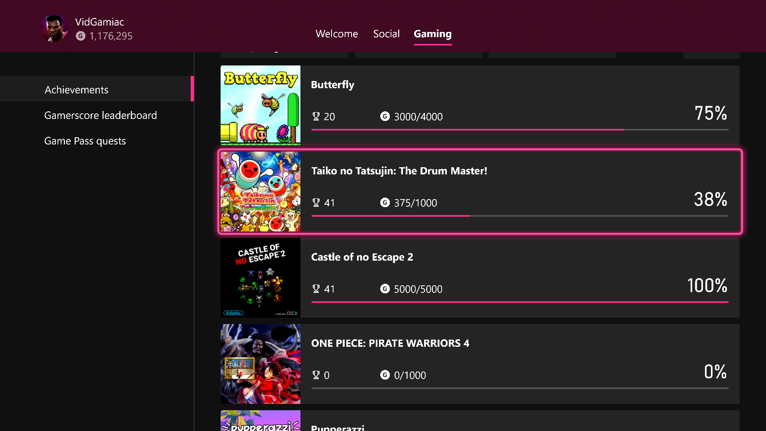This screenshot has width=766, height=431.
Task: Click the gamerscore G icon under VidGamiac
Action: click(x=81, y=36)
